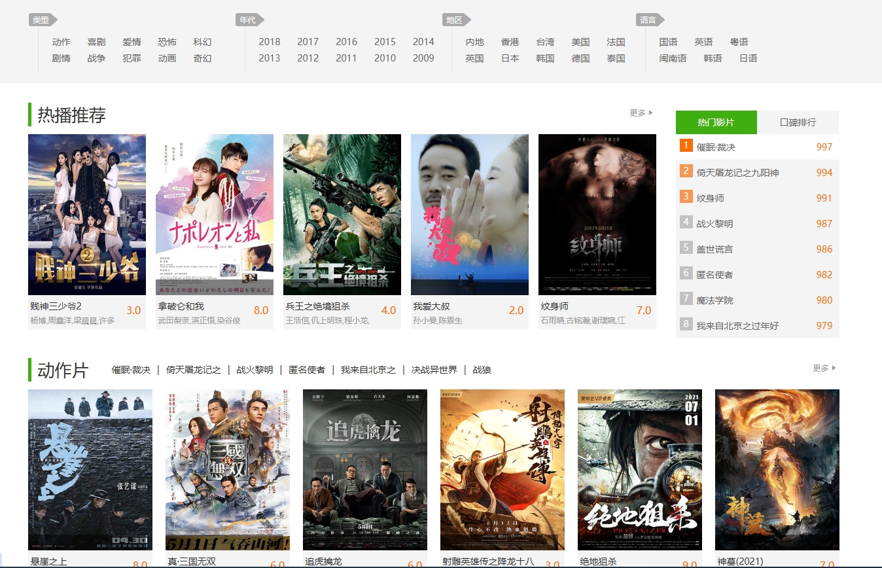Filter by 爱情 genre

click(x=132, y=42)
